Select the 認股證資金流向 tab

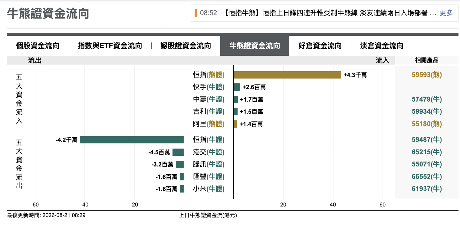[x=186, y=46]
